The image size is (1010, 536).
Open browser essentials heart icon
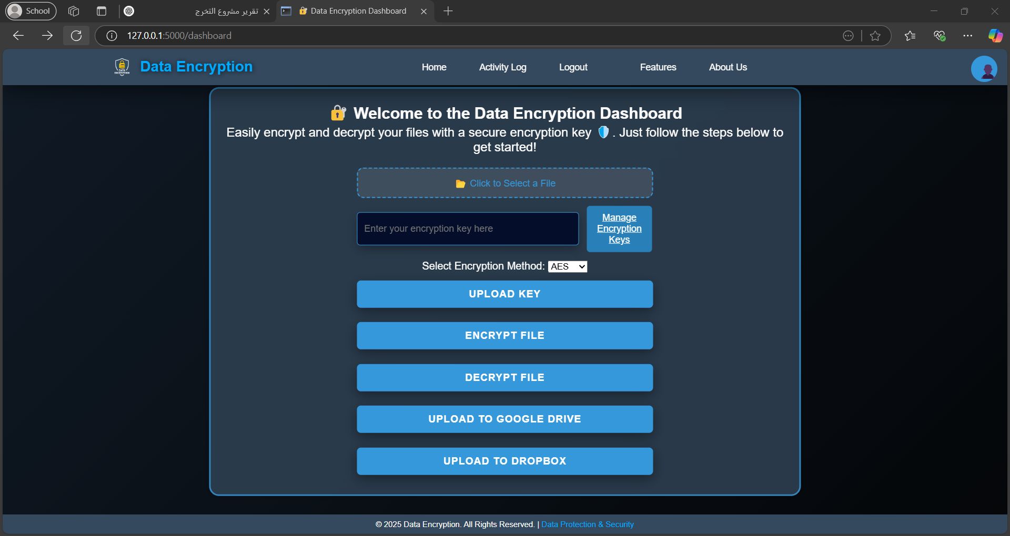[x=940, y=36]
